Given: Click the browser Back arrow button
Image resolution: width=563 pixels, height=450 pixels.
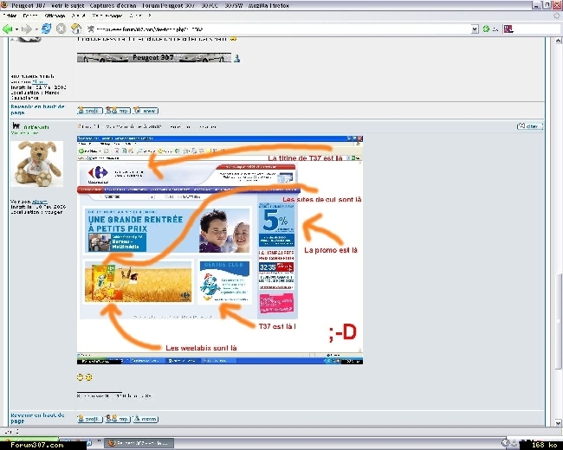Looking at the screenshot, I should click(9, 29).
